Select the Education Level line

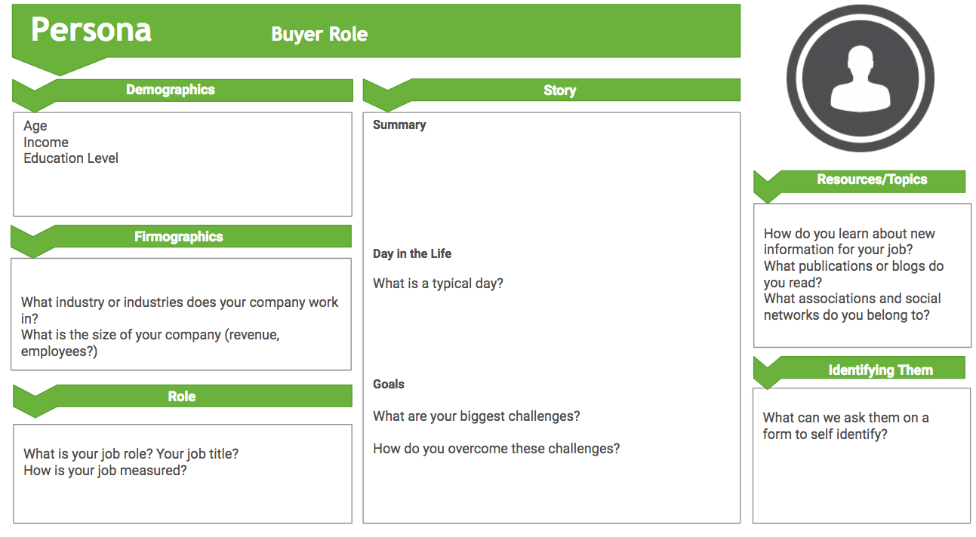coord(71,158)
